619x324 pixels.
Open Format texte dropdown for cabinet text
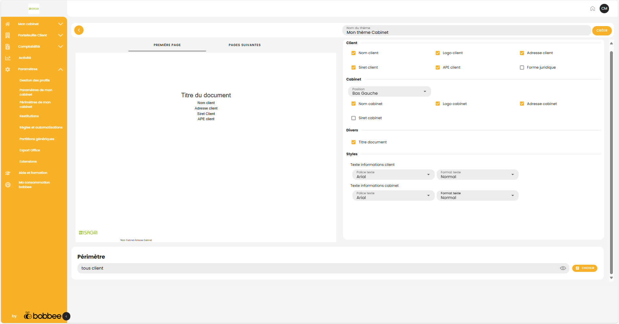pyautogui.click(x=478, y=195)
